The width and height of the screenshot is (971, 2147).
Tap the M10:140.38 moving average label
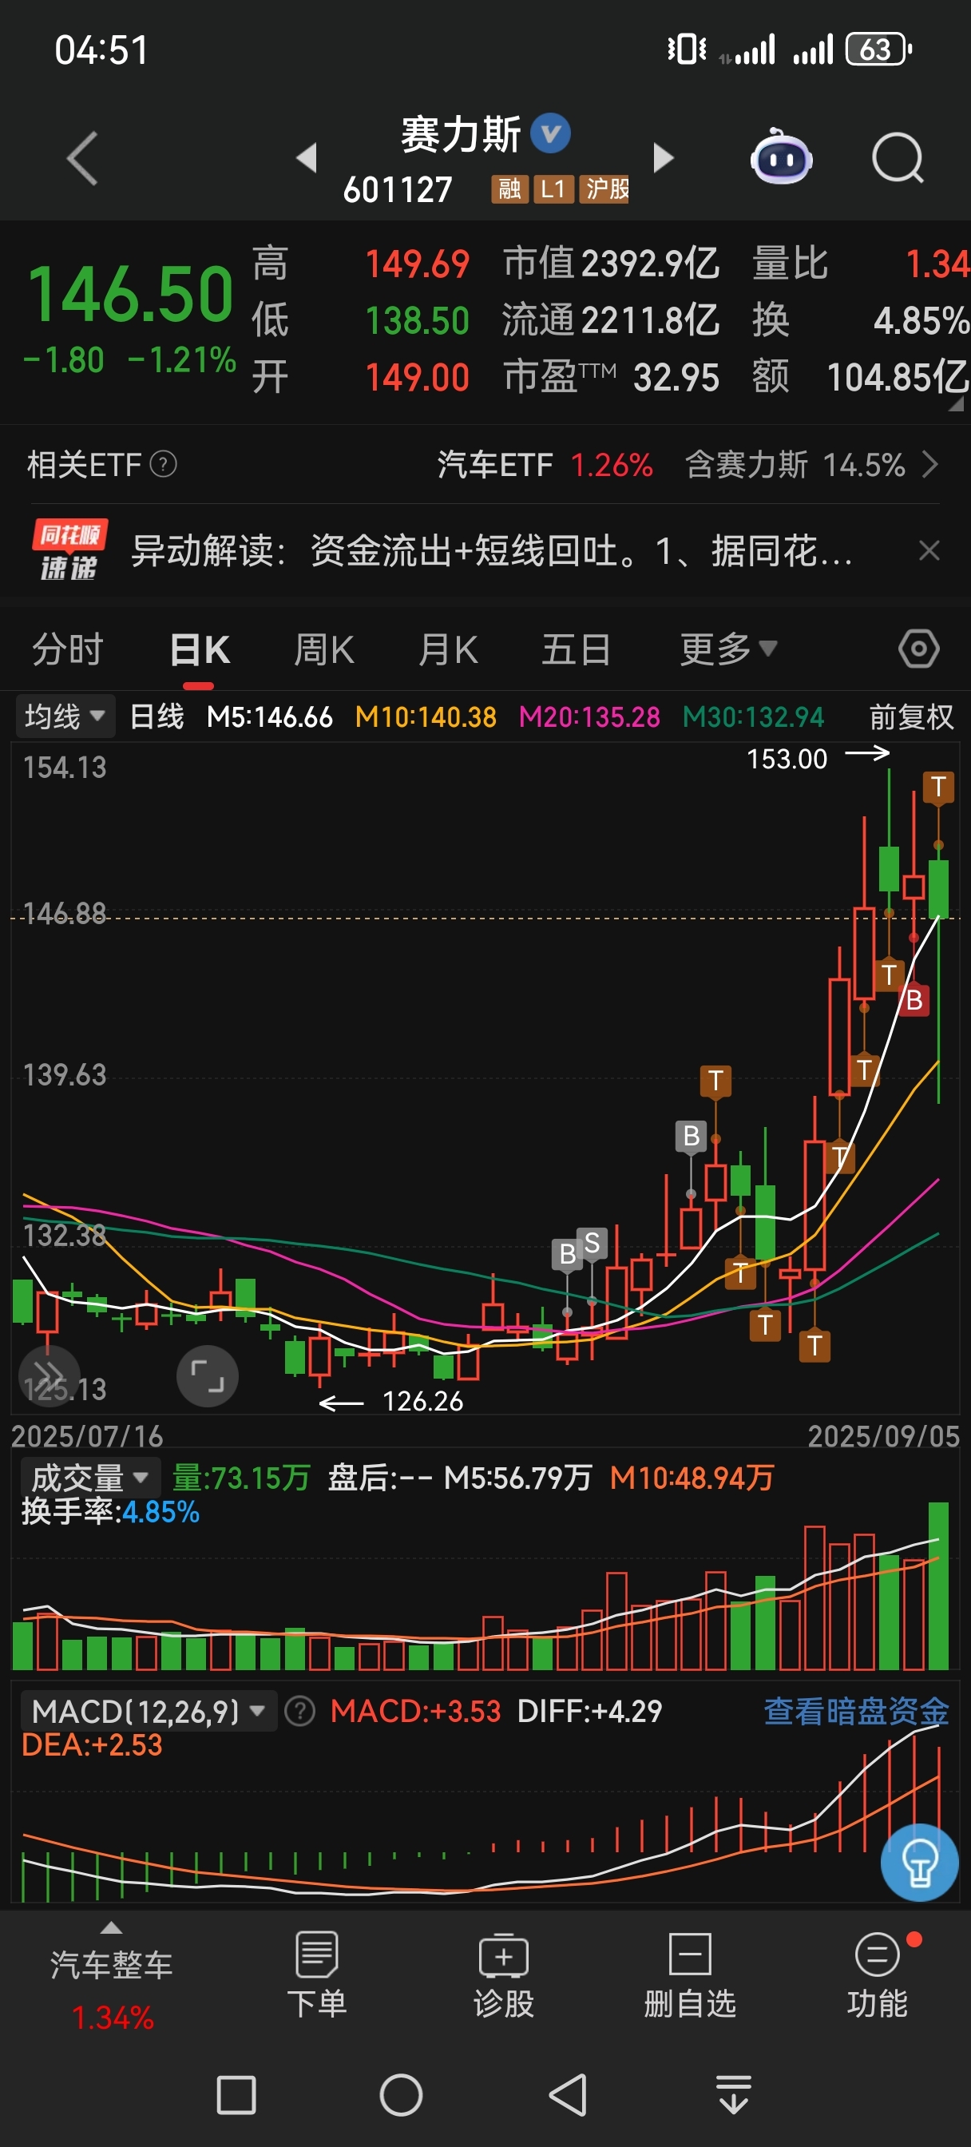pos(425,716)
